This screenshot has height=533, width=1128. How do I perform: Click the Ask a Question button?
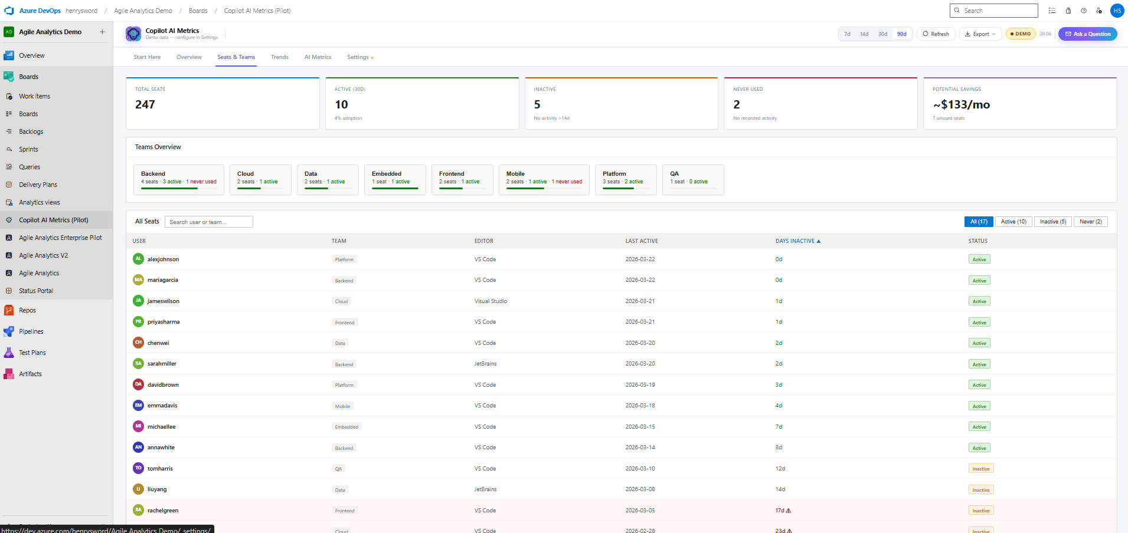coord(1087,34)
